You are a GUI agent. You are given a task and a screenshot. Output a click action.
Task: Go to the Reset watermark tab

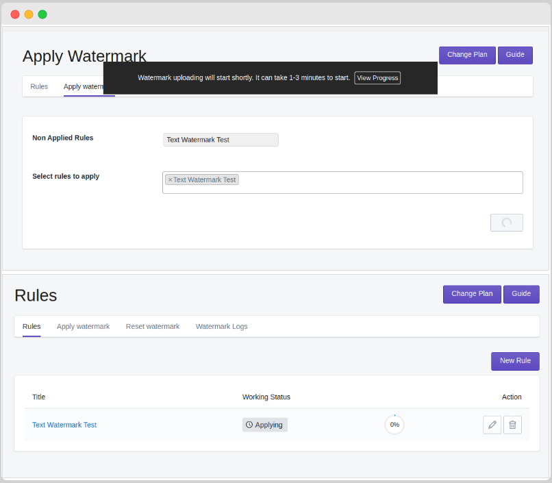(152, 327)
